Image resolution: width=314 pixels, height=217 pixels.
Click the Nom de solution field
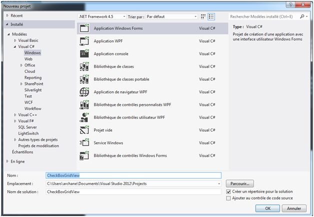[133, 192]
